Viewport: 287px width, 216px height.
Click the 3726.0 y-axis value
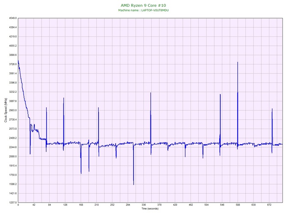12,64
